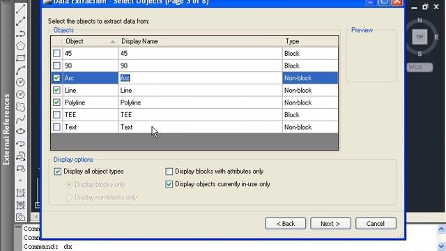Click the S compass direction on ViewCube

pyautogui.click(x=420, y=54)
